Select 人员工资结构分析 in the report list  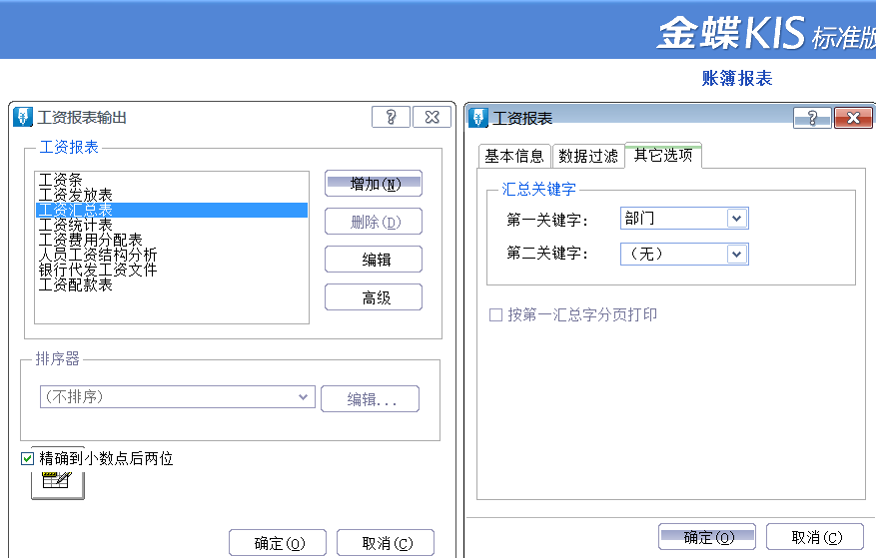(x=172, y=256)
